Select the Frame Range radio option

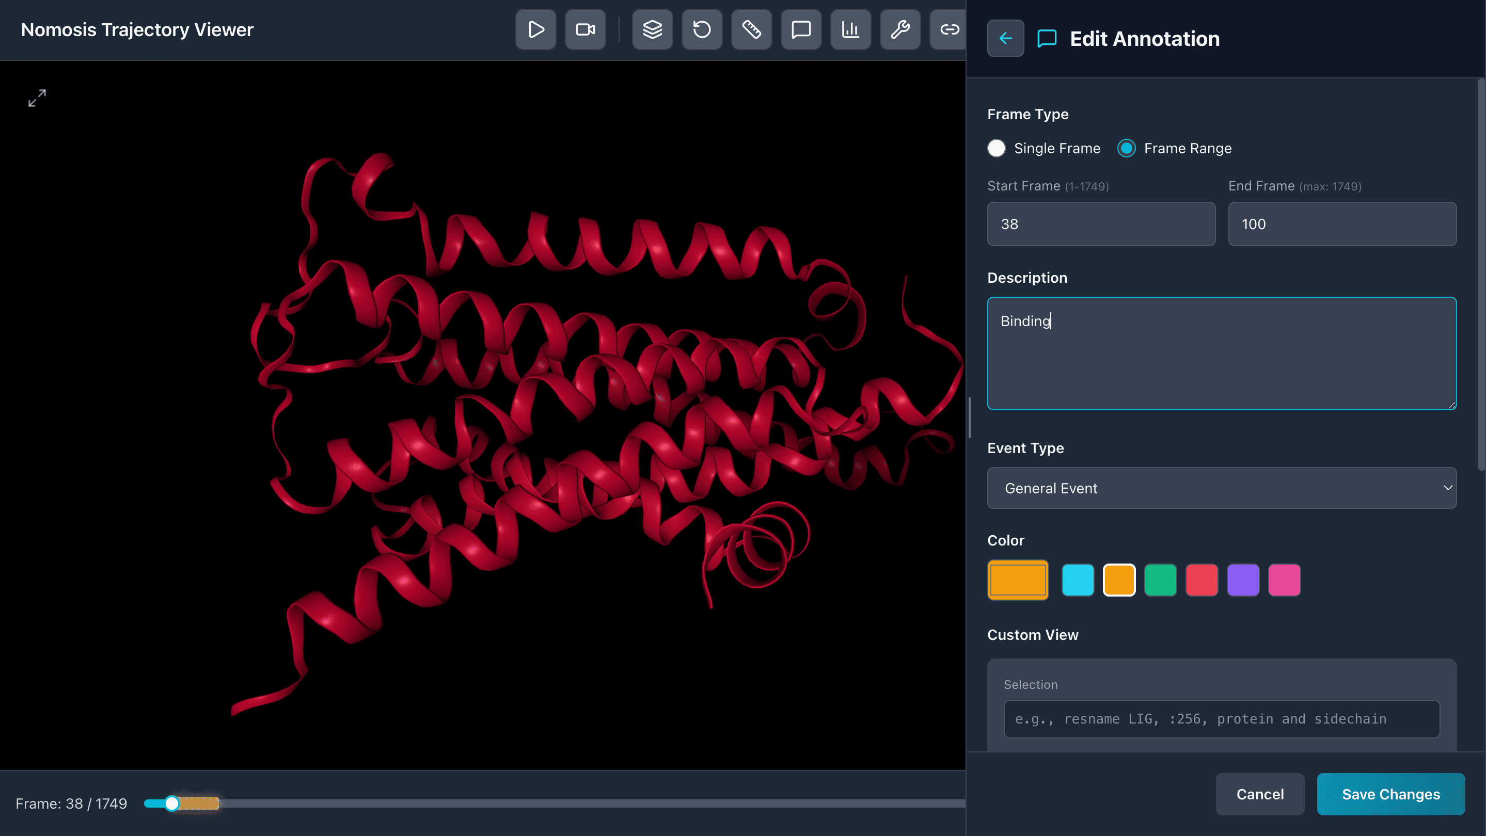1126,148
